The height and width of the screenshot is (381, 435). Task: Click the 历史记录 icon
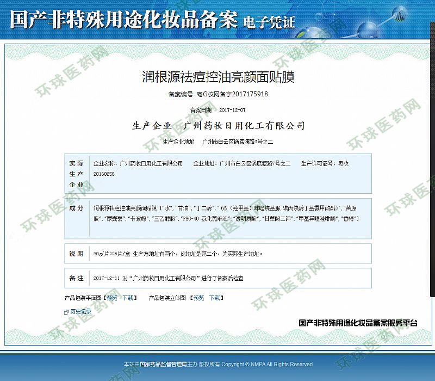66,312
